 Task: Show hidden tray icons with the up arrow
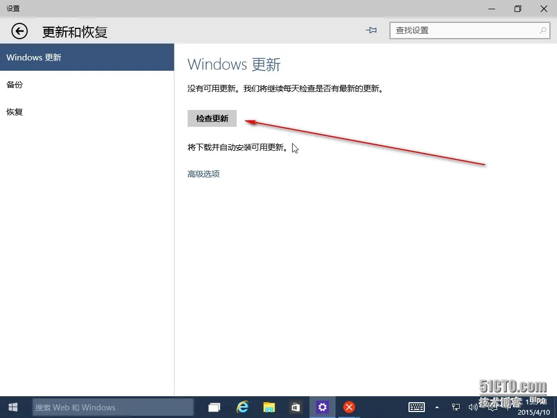[x=437, y=407]
